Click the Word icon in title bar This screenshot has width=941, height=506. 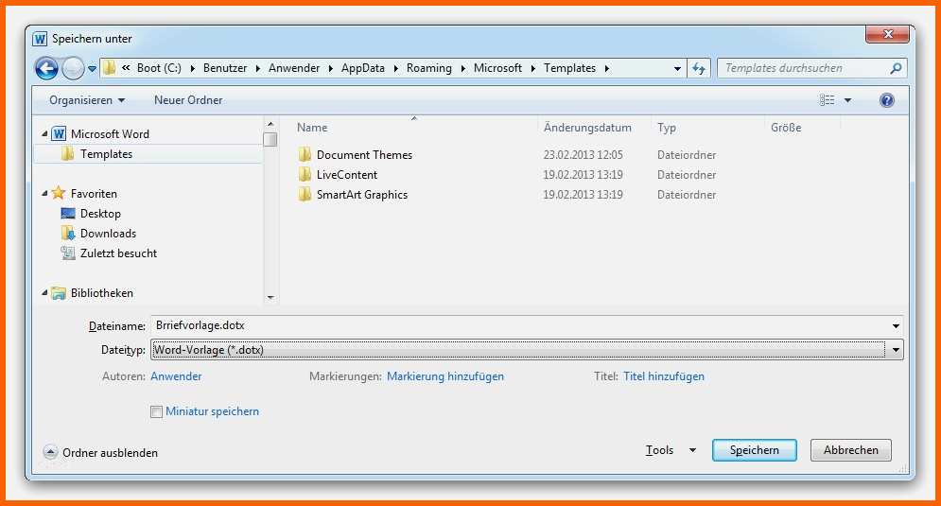[x=40, y=39]
